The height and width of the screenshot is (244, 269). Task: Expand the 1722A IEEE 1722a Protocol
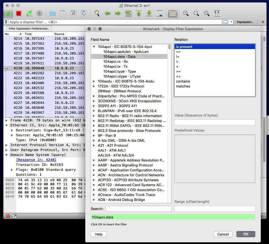94,86
